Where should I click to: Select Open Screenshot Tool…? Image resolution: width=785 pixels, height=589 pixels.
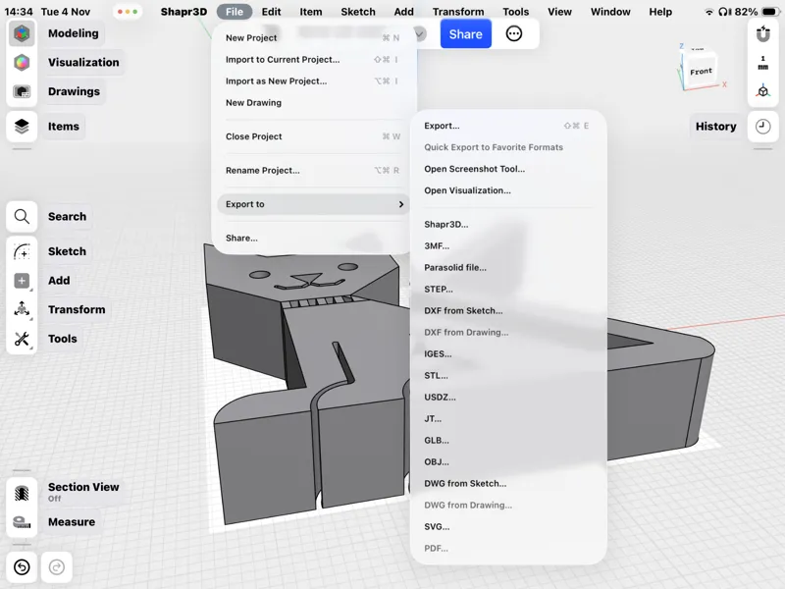click(x=508, y=169)
